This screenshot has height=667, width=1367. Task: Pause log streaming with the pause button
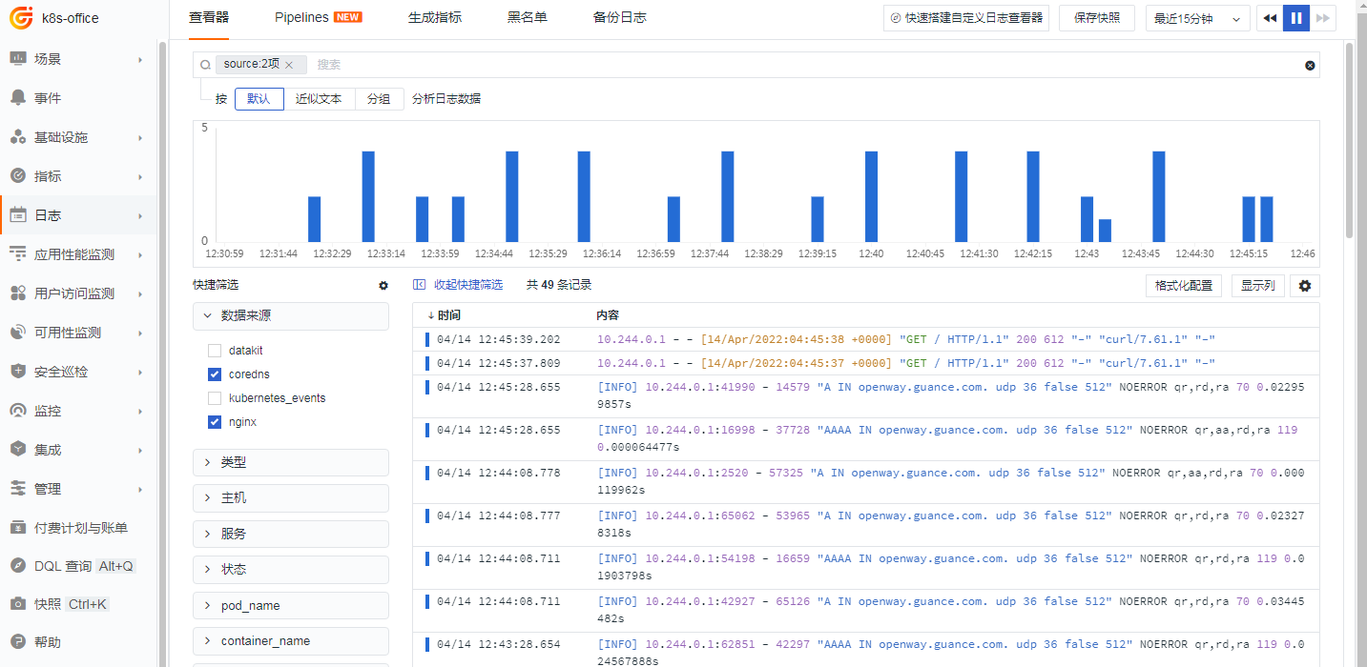point(1295,17)
